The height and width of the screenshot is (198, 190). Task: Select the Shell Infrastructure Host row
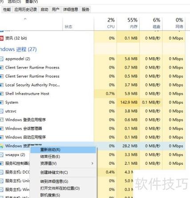pos(93,94)
